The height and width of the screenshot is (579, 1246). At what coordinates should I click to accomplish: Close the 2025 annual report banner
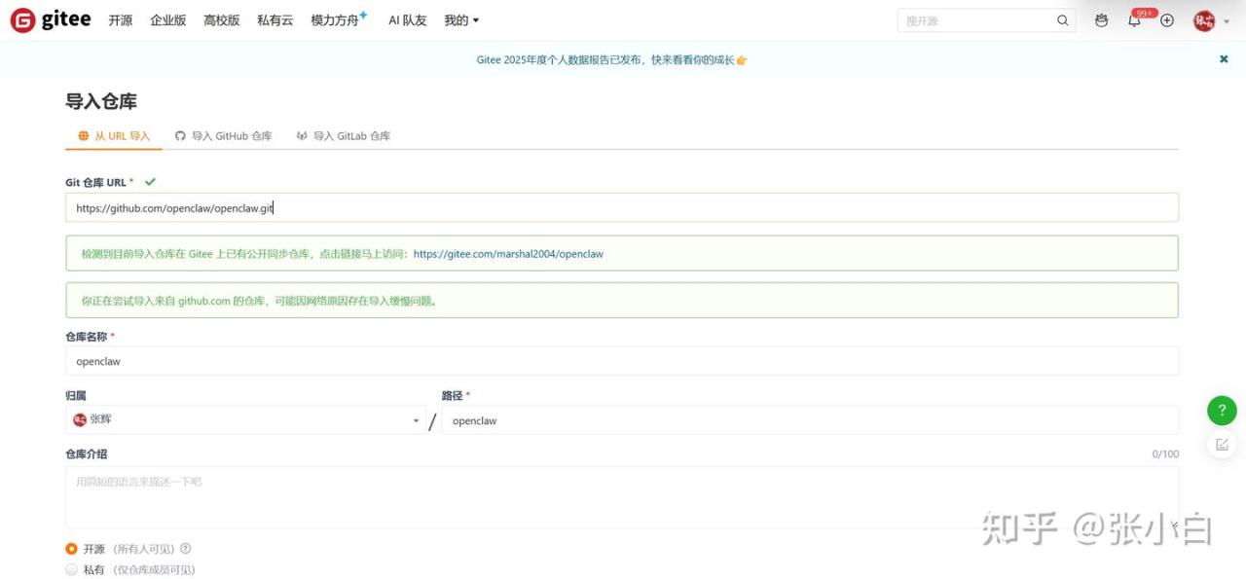[1224, 59]
